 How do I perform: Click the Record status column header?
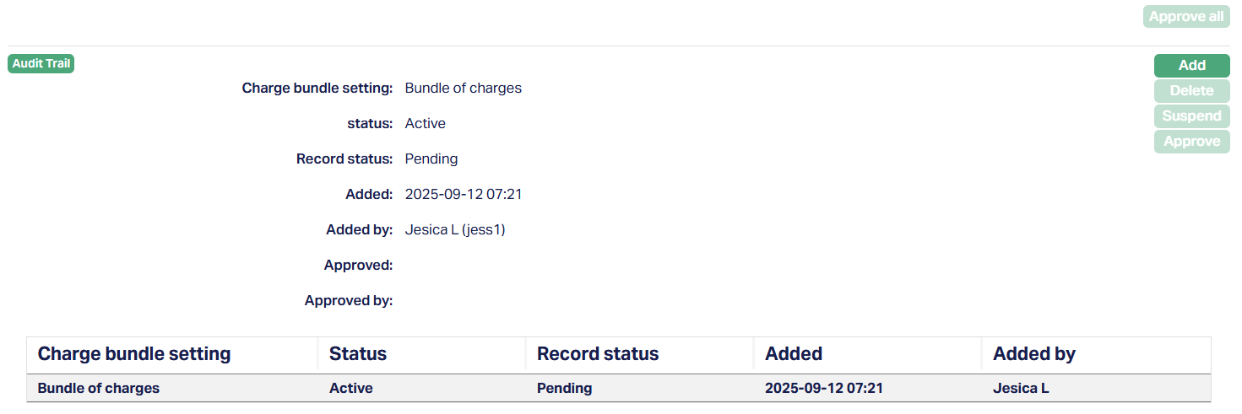point(598,354)
